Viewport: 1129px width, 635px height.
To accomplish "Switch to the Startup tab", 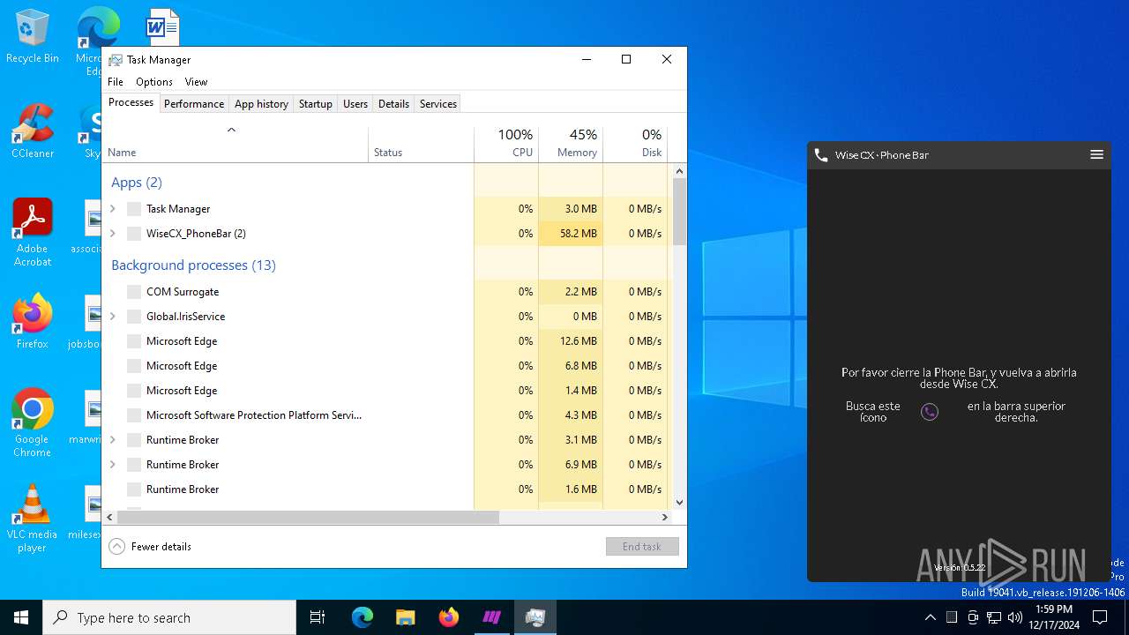I will [x=315, y=103].
